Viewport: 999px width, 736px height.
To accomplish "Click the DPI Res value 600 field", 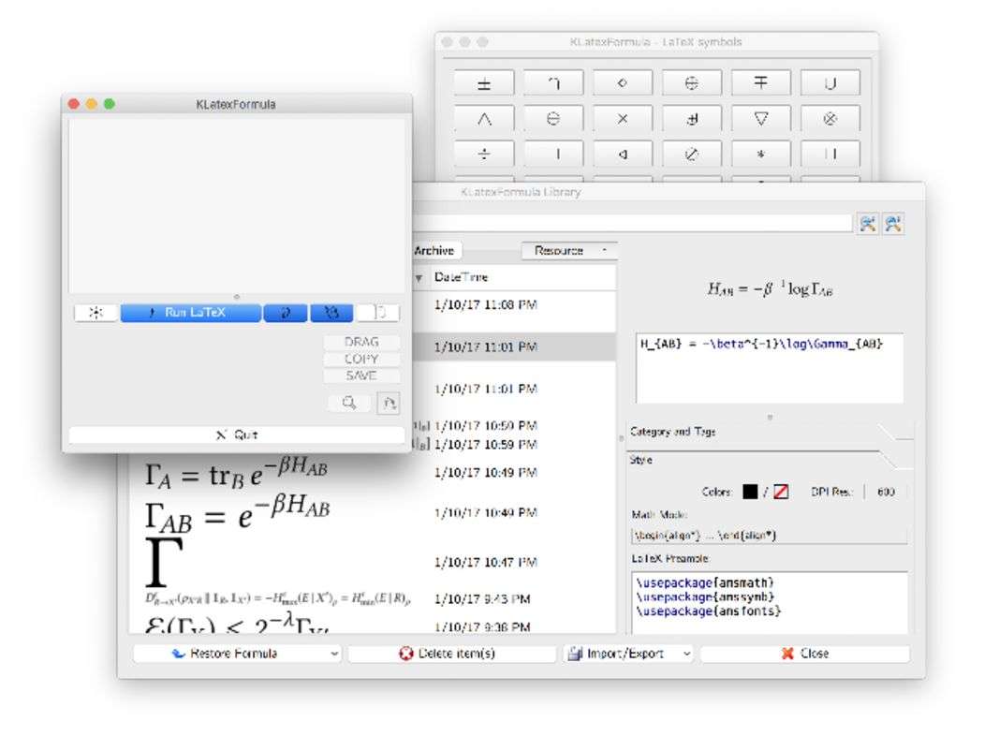I will point(886,492).
